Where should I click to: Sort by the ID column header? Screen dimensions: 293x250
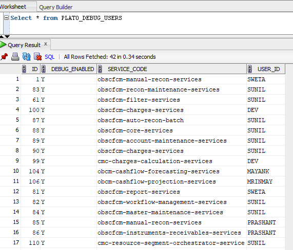31,69
